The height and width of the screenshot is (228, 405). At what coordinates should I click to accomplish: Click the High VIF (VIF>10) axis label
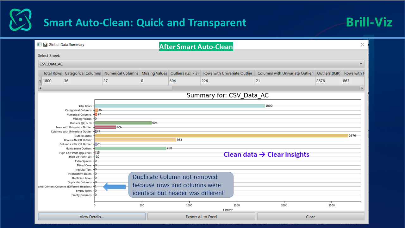click(80, 157)
